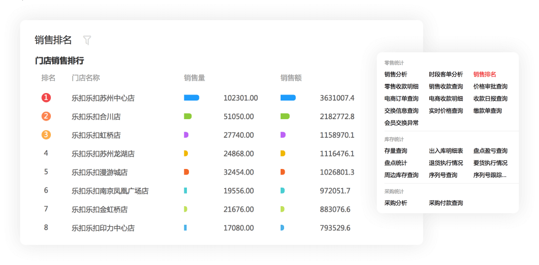Image resolution: width=539 pixels, height=265 pixels.
Task: Select store 乐扣乐扣漫游城店
Action: 99,172
